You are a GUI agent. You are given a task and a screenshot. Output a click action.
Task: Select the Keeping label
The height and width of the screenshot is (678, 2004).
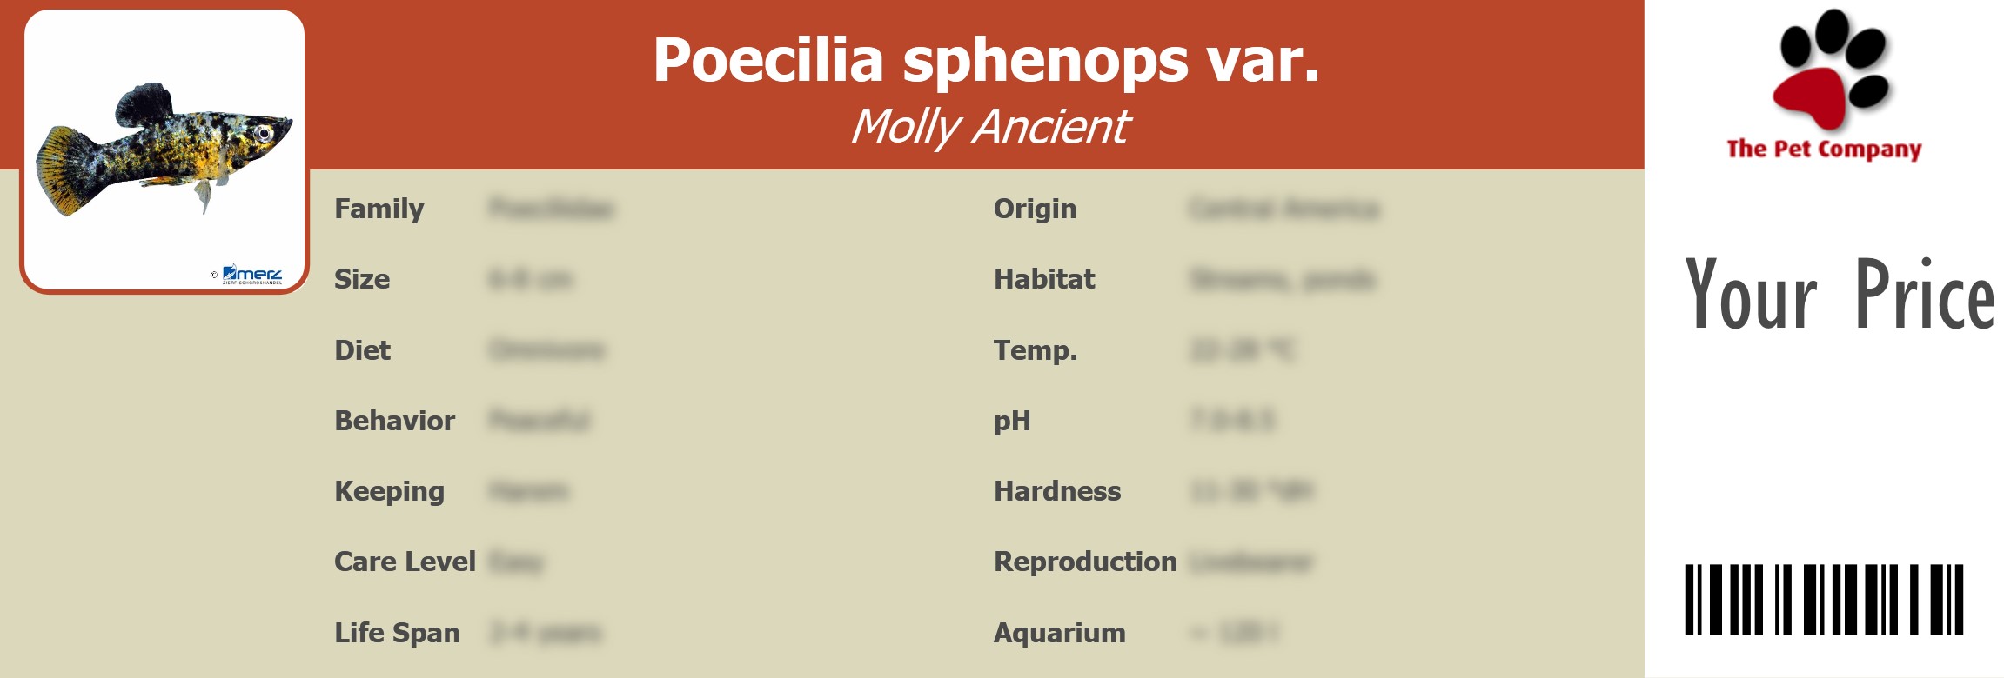point(389,492)
